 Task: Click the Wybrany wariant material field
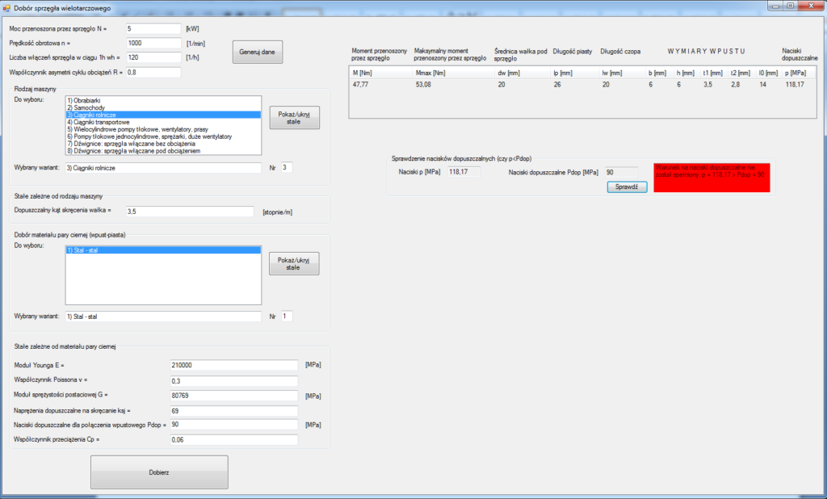click(x=163, y=317)
